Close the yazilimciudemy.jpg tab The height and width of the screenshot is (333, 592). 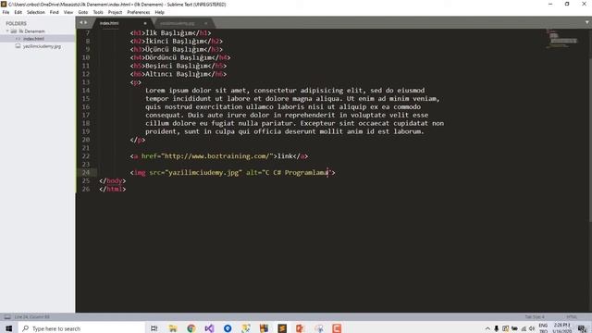(x=205, y=23)
